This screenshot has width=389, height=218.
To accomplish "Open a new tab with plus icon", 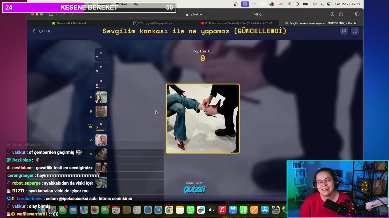I will (x=349, y=14).
